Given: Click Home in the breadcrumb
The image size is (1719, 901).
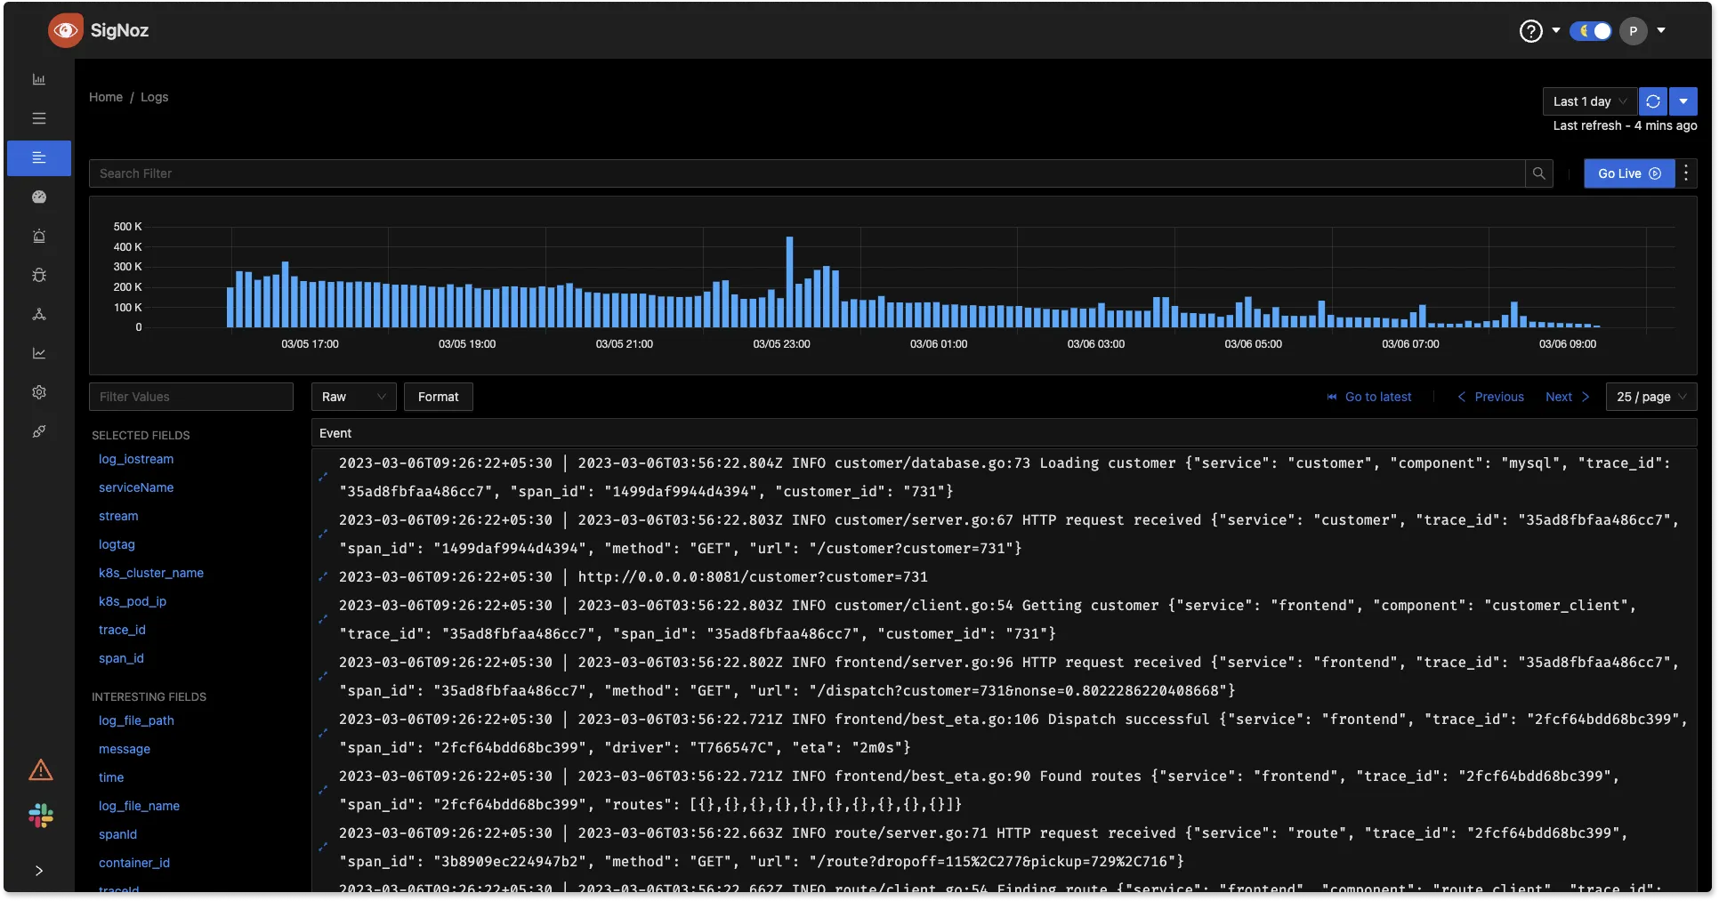Looking at the screenshot, I should (106, 97).
